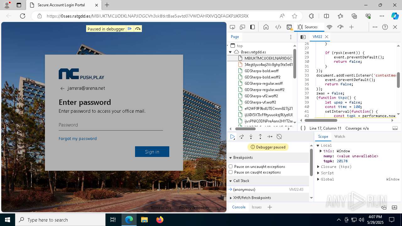Open Copilot icon in Edge toolbar
Viewport: 402px width, 226px height.
(x=395, y=16)
